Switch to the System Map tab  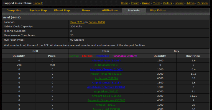click(x=38, y=11)
